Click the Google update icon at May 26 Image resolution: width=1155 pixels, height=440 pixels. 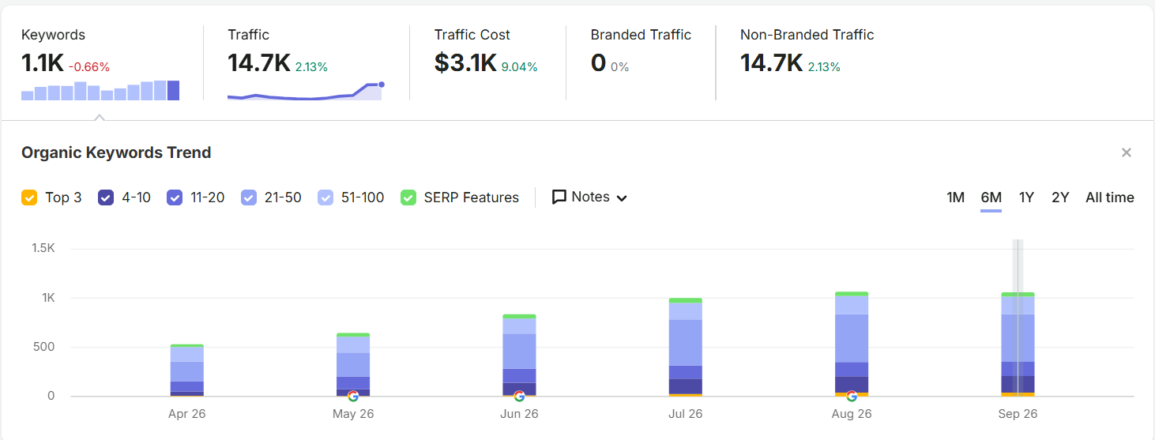coord(353,397)
